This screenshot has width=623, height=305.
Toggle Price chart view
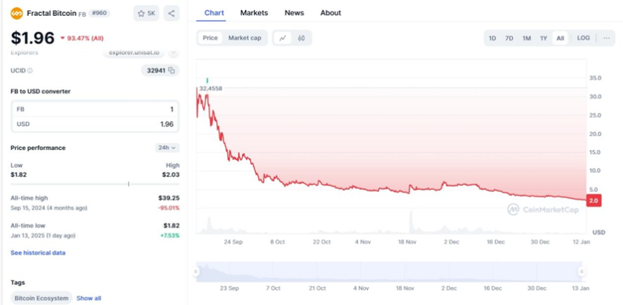click(x=210, y=38)
